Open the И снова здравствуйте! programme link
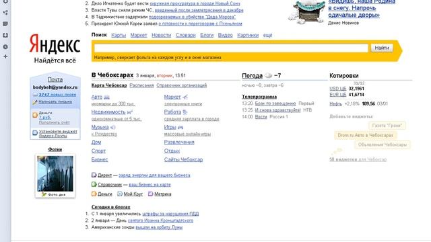Screen dimensions: 431x242 click(277, 110)
